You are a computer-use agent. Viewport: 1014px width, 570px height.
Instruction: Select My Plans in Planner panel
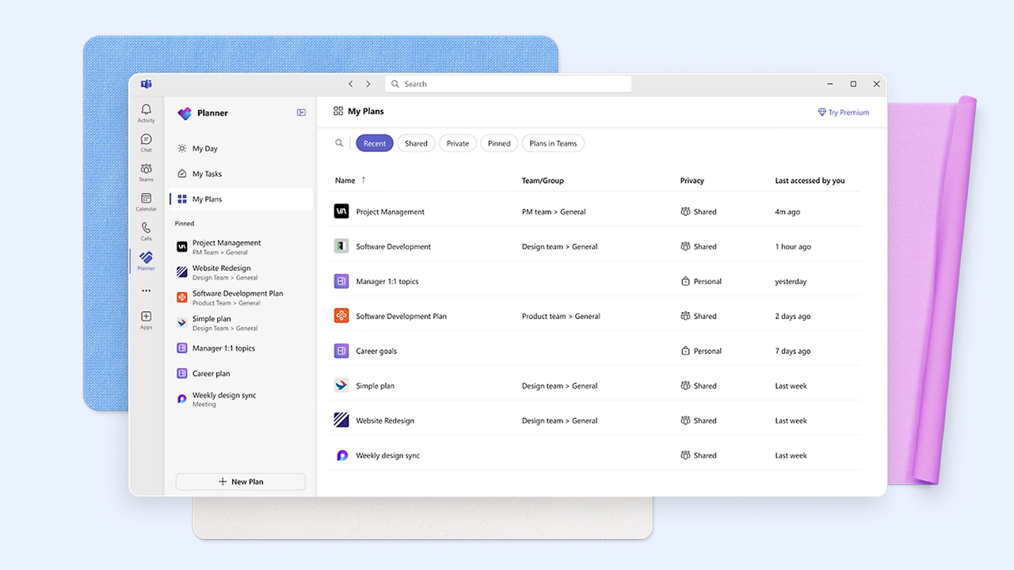click(241, 199)
